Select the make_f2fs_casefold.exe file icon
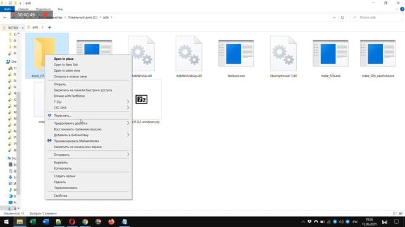 [378, 54]
